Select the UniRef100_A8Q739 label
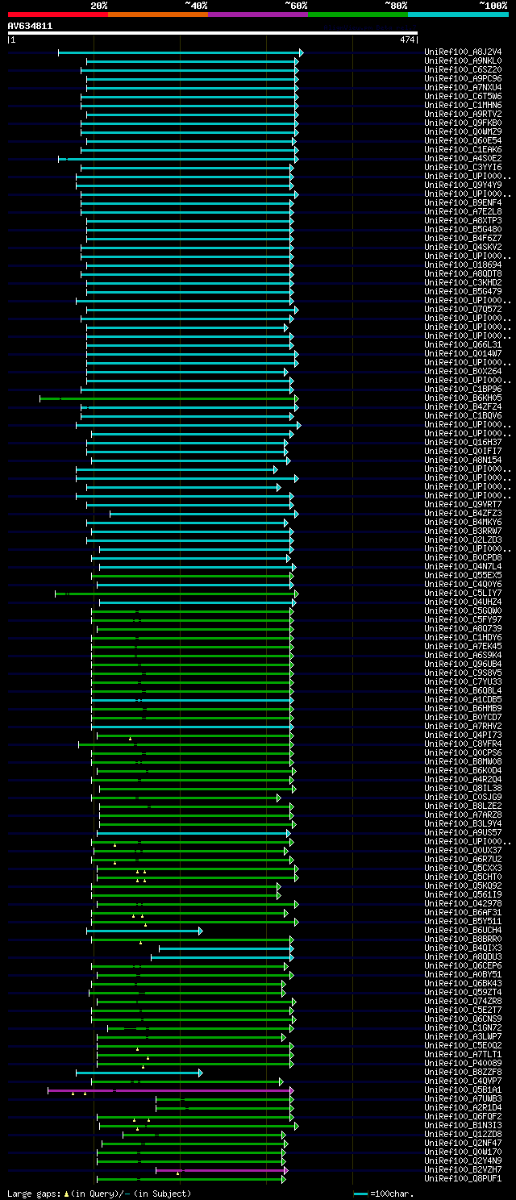The image size is (516, 1200). (x=463, y=629)
